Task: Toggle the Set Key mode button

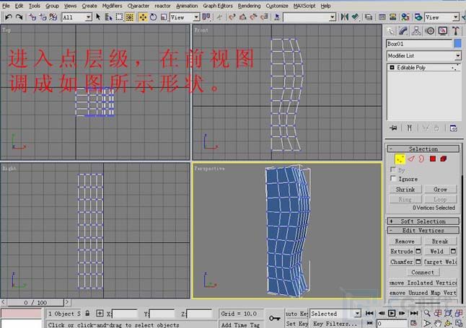Action: pyautogui.click(x=296, y=324)
